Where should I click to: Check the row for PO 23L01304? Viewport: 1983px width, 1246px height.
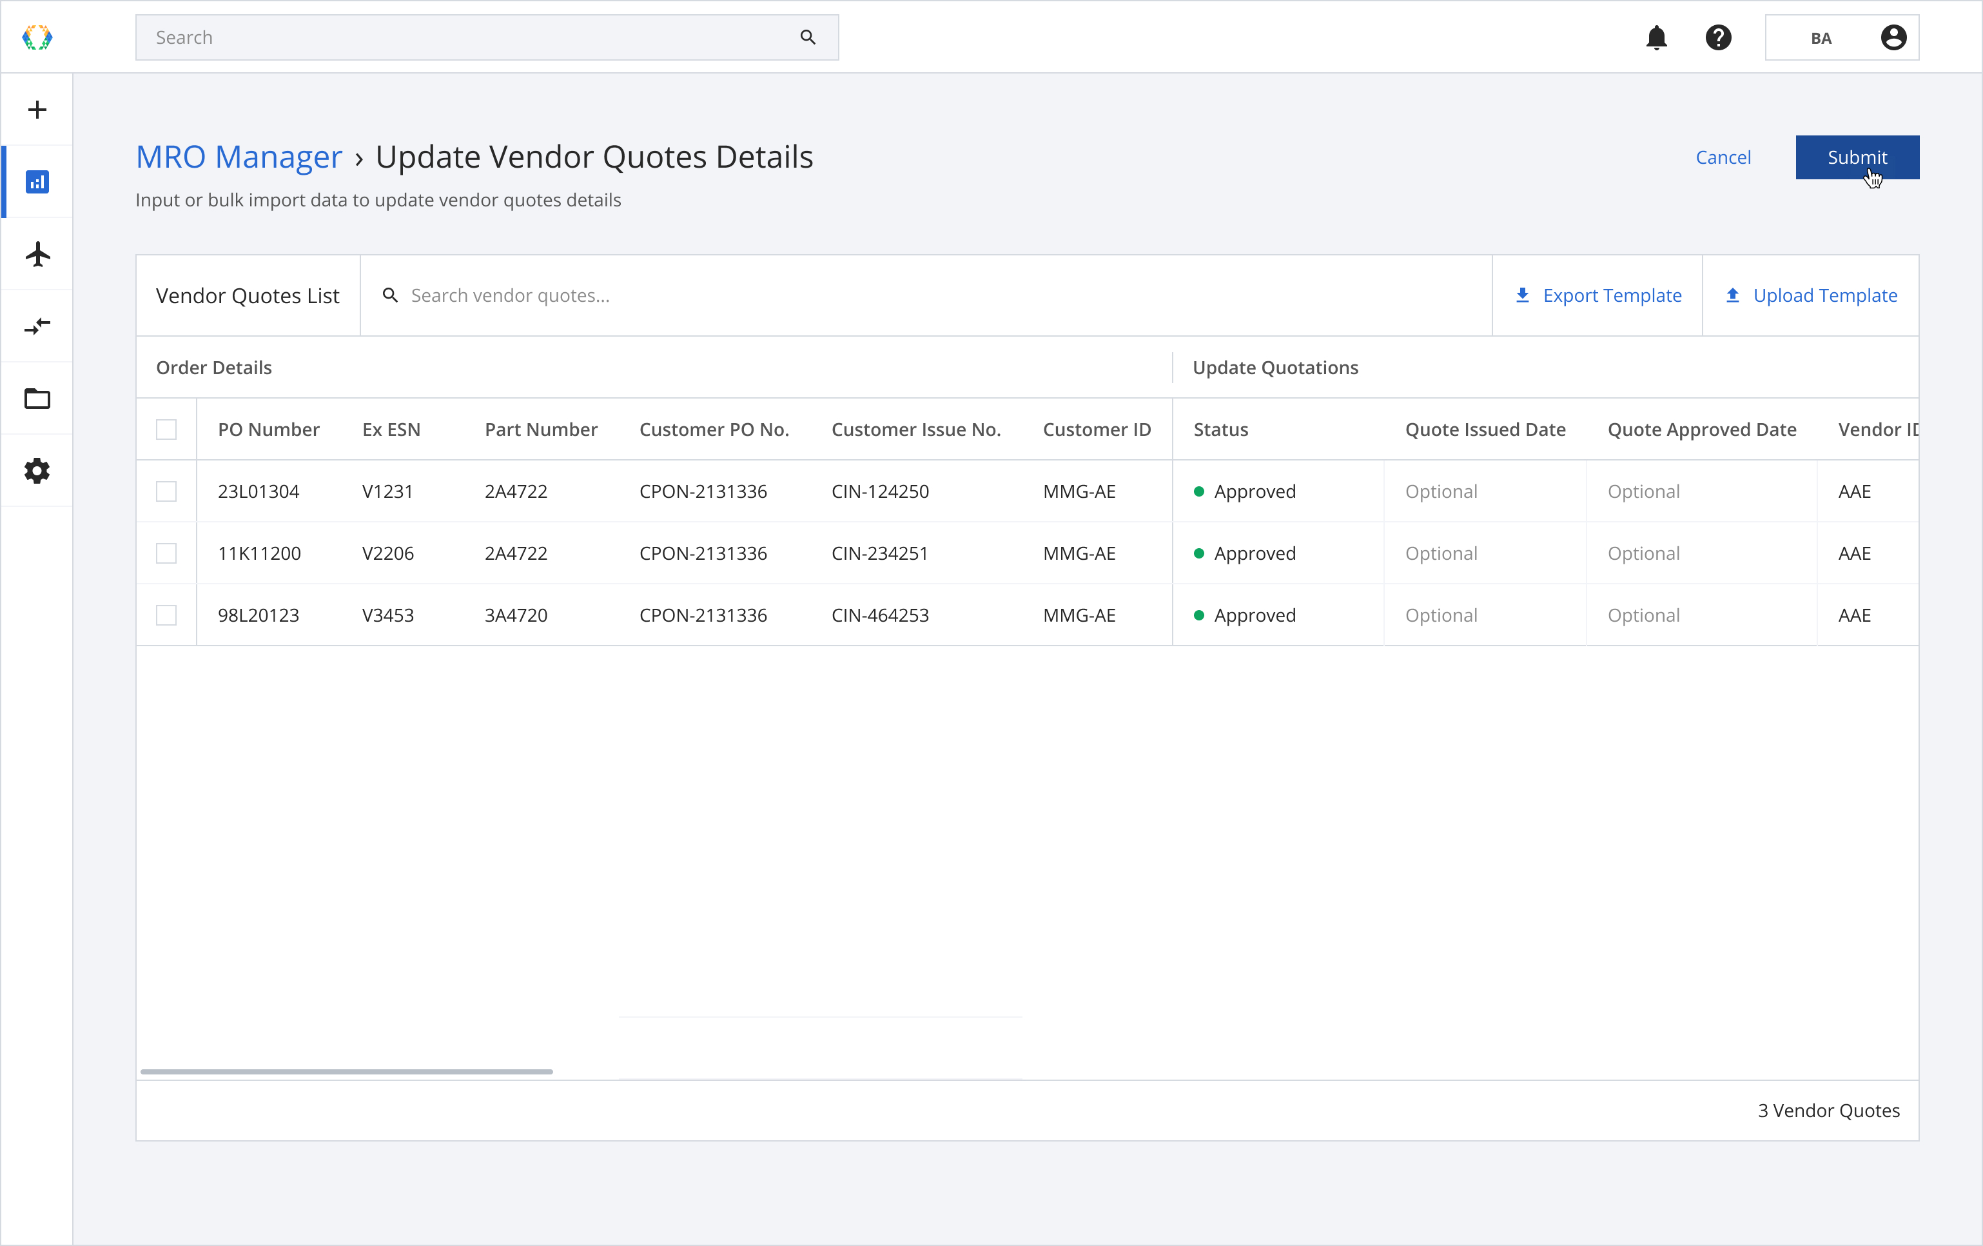pos(166,491)
